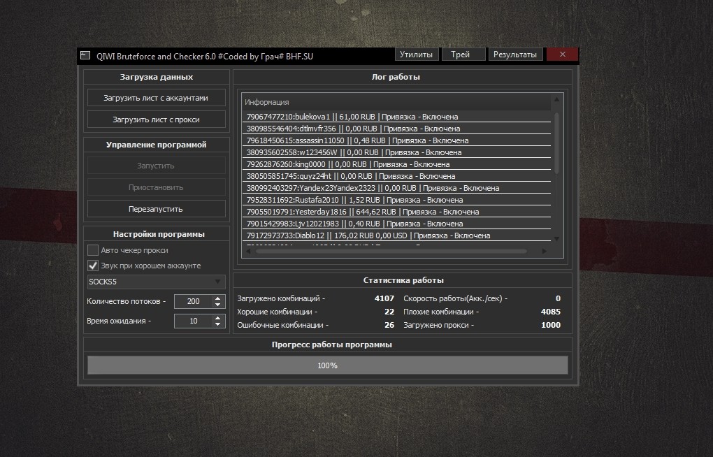Increase Количество потоков with the up arrow
Screen dimensions: 713x457
point(218,298)
